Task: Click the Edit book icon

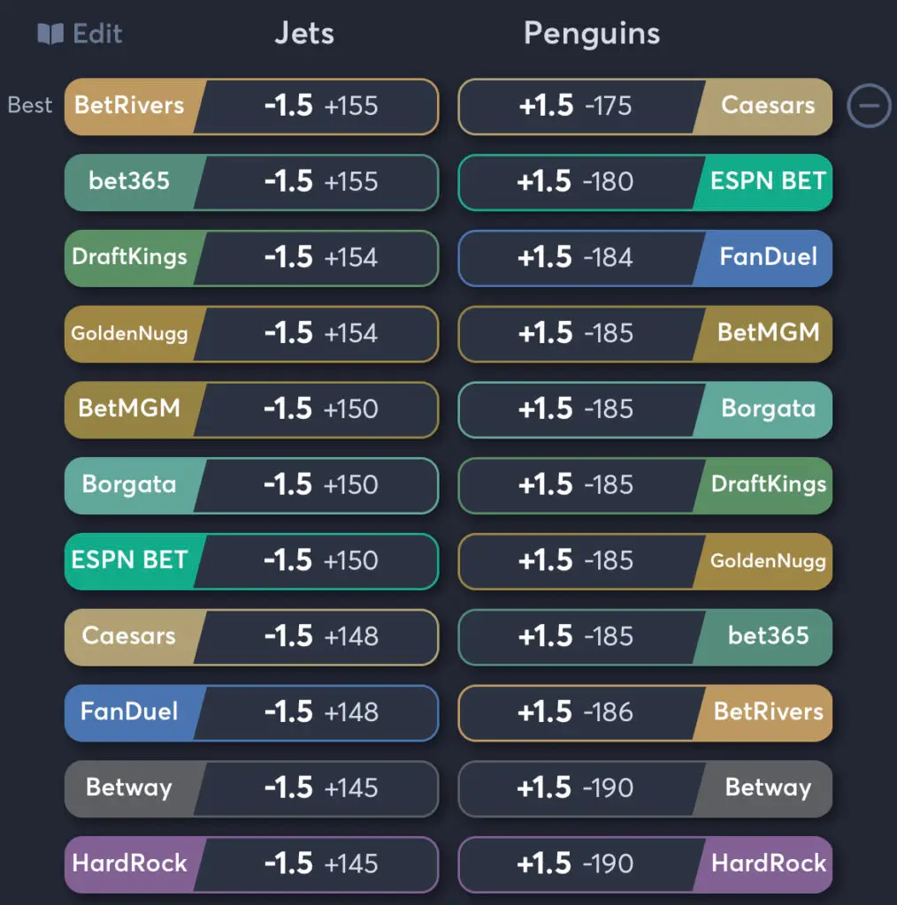Action: 50,34
